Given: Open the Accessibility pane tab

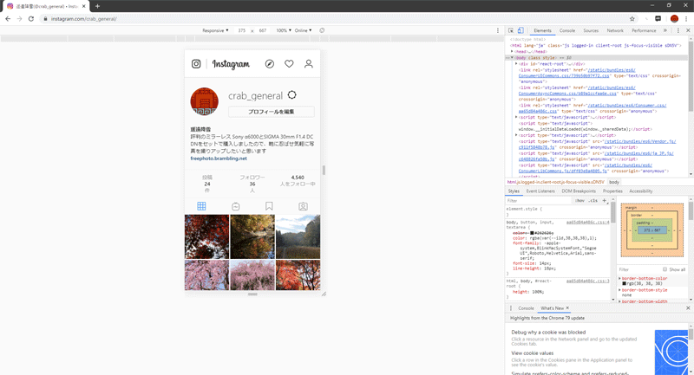Looking at the screenshot, I should pyautogui.click(x=640, y=191).
